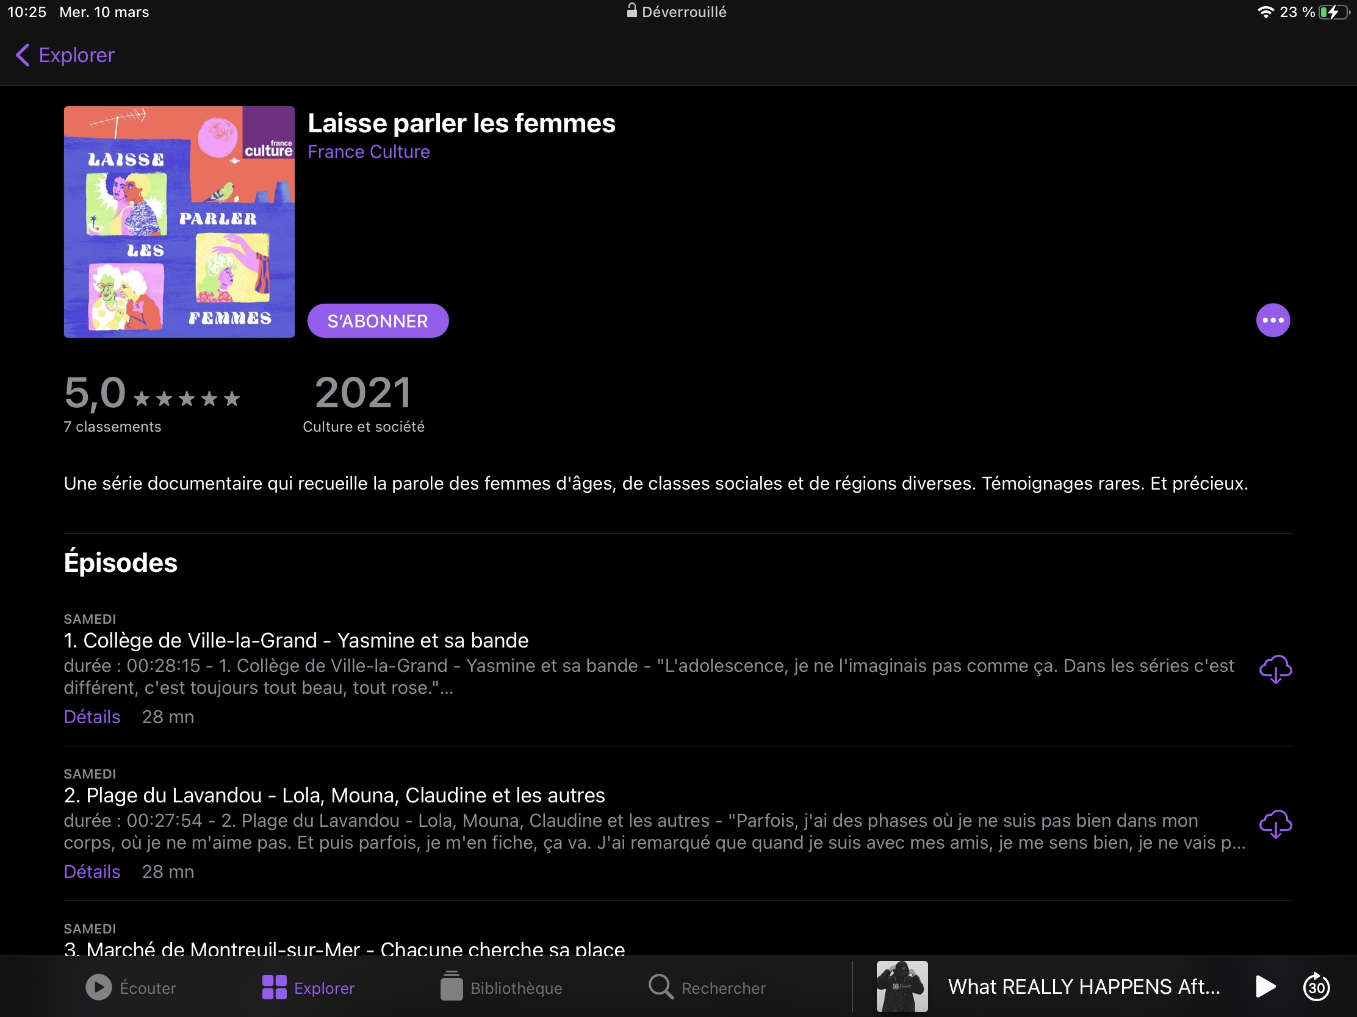Viewport: 1357px width, 1017px height.
Task: Go back to Explorer
Action: click(x=65, y=55)
